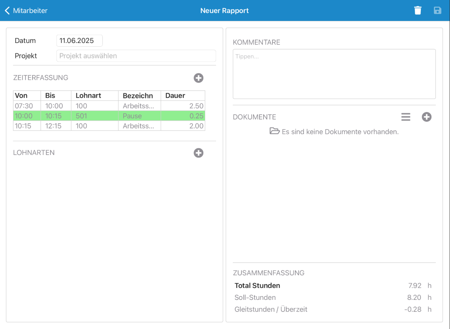This screenshot has width=450, height=329.
Task: Click the Von column header
Action: pyautogui.click(x=27, y=96)
